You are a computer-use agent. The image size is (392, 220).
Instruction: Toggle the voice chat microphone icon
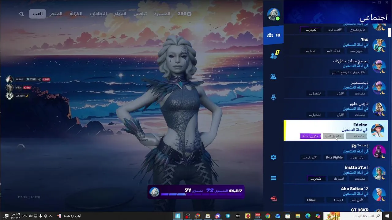tap(273, 97)
